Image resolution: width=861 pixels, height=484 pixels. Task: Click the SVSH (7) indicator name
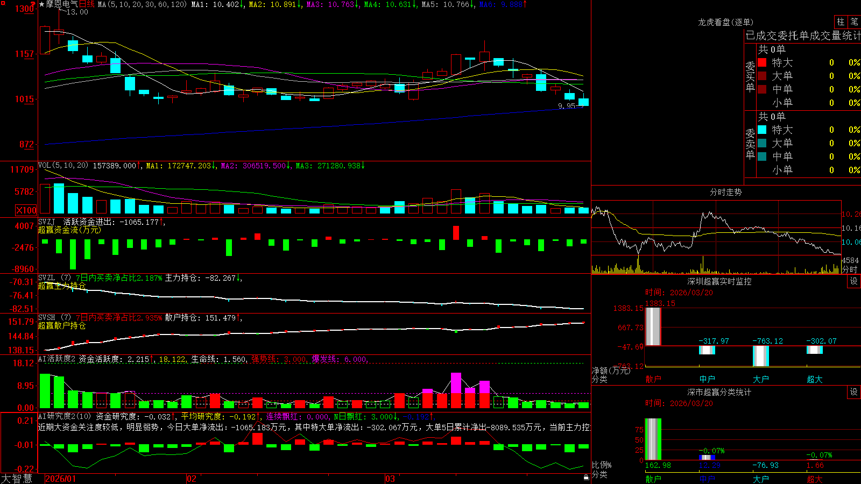54,318
